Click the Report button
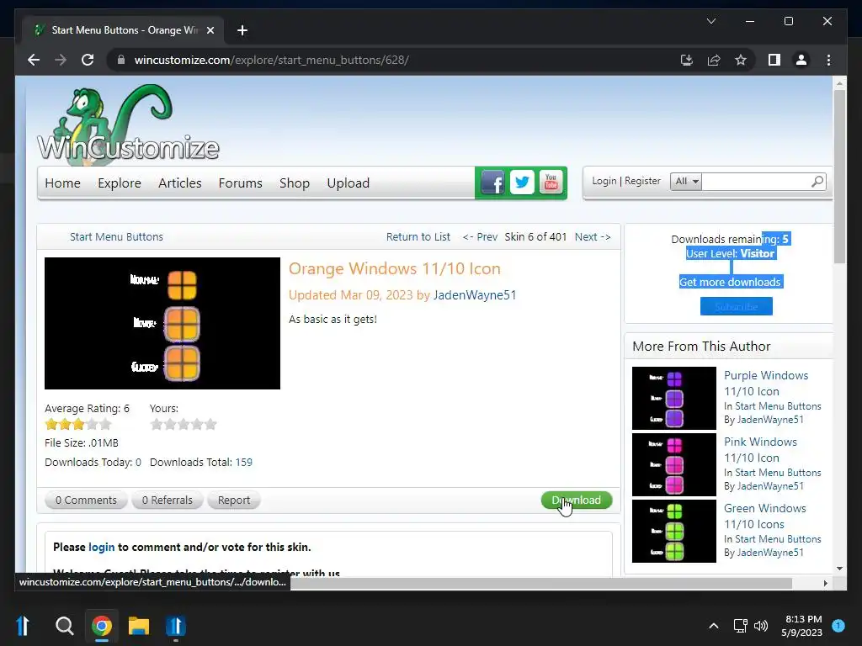The height and width of the screenshot is (646, 862). coord(234,500)
